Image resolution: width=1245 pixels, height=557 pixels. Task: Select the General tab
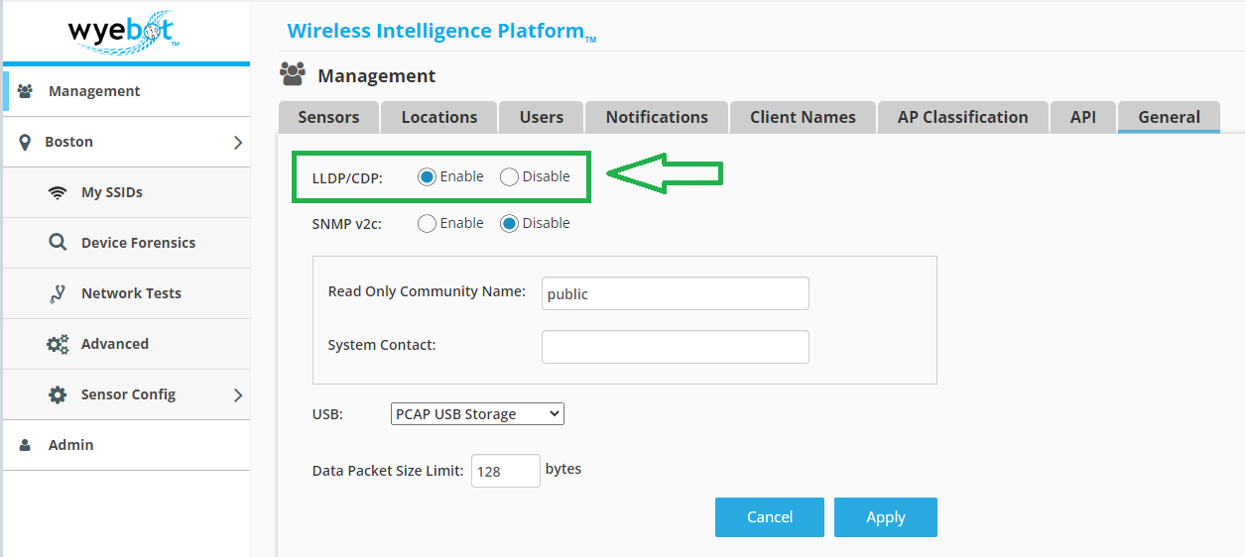pyautogui.click(x=1170, y=117)
